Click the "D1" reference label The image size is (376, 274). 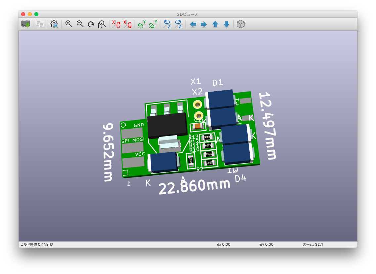(218, 83)
